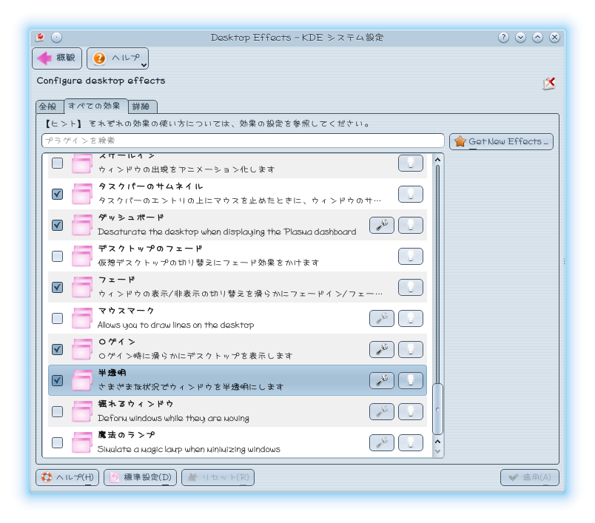Uncheck the 半透明 effect checkbox

(x=57, y=380)
